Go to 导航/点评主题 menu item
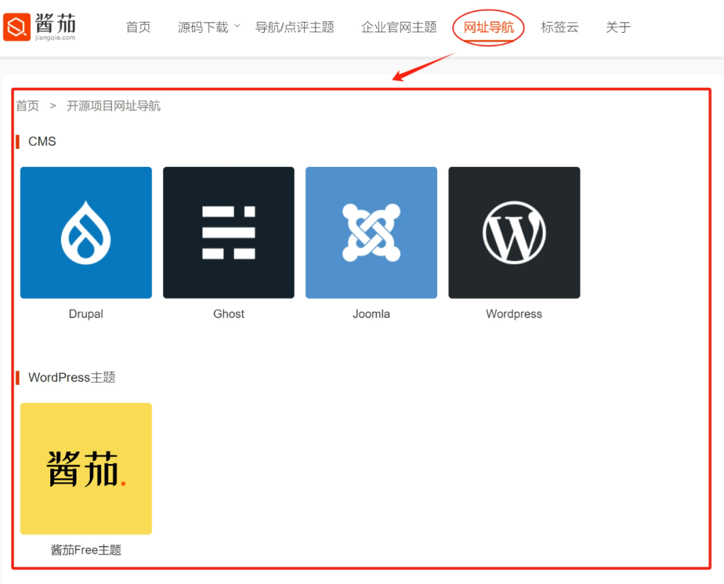724x584 pixels. tap(294, 27)
